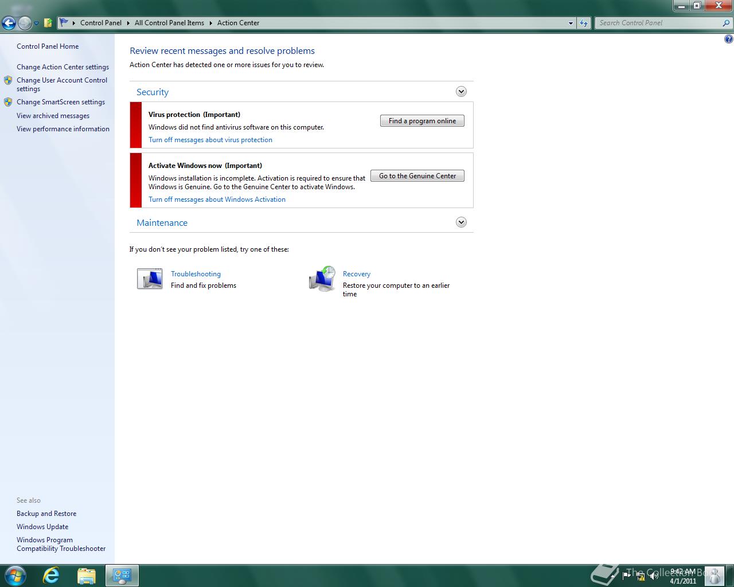Click the Troubleshooting monitor icon

point(150,279)
